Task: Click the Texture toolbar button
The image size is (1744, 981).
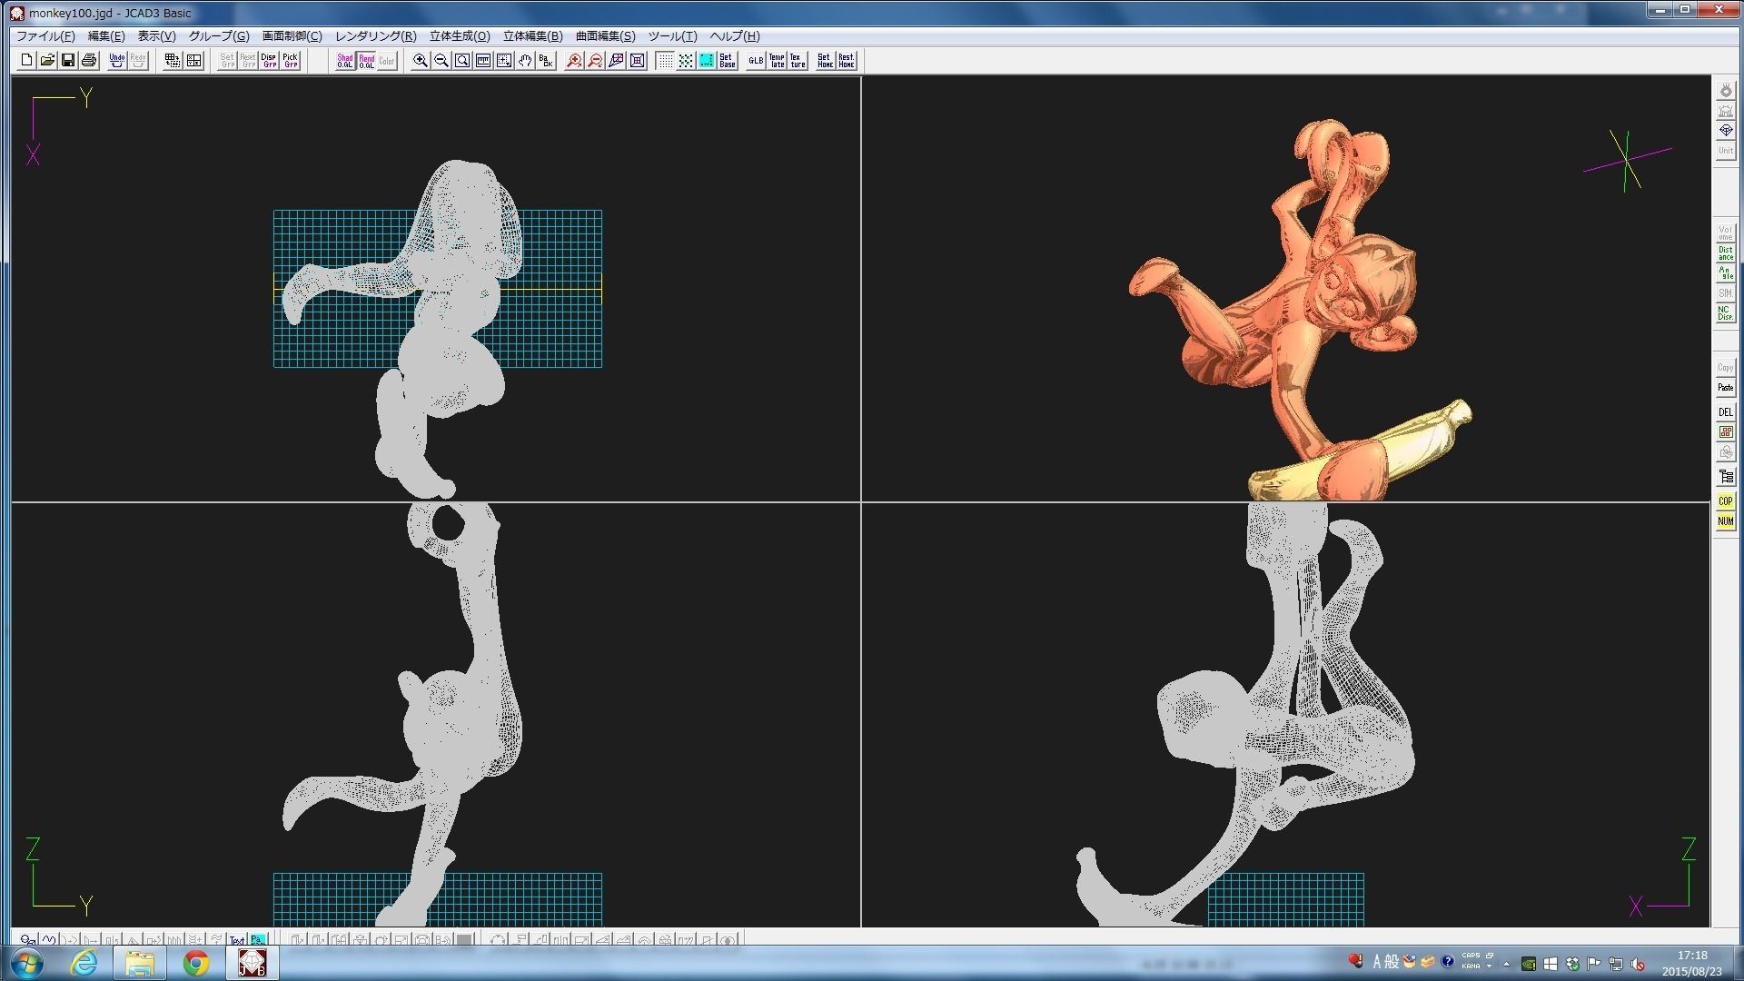Action: pyautogui.click(x=798, y=61)
